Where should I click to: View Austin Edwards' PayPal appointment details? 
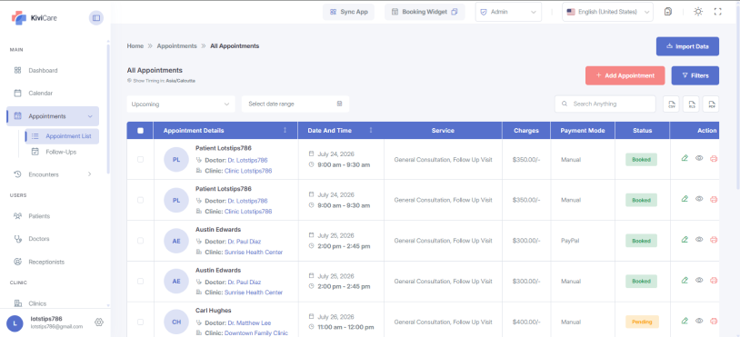pos(699,240)
